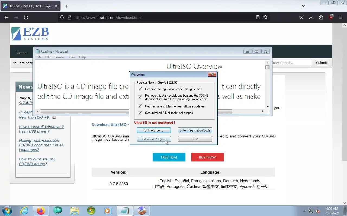Click browser page scrollbar down arrow
Screen dimensions: 347x216
pos(345,203)
